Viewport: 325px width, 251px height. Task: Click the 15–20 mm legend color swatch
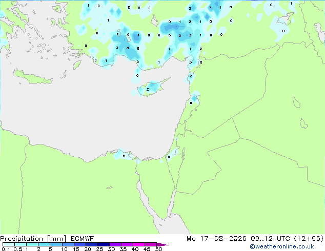pyautogui.click(x=79, y=244)
